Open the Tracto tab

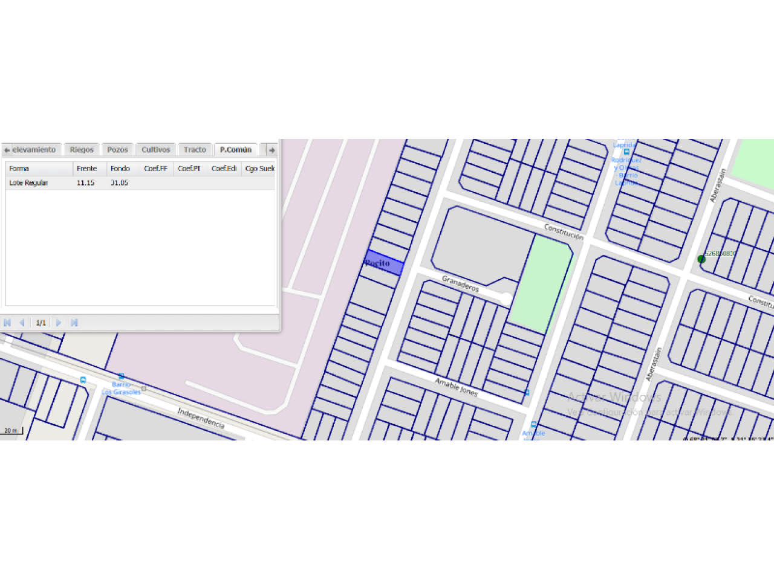point(195,150)
